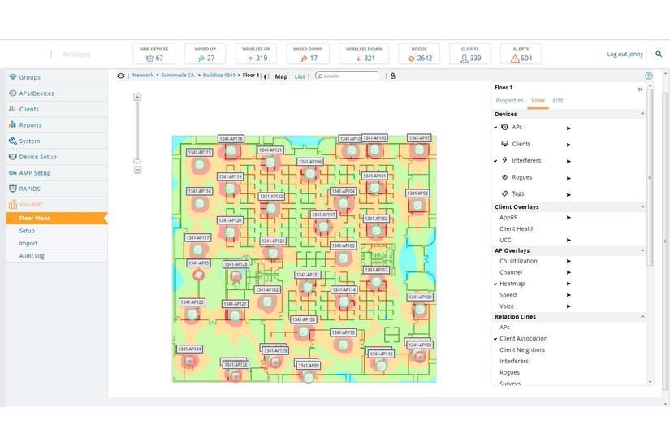
Task: Click the map zoom slider handle
Action: coord(137,161)
